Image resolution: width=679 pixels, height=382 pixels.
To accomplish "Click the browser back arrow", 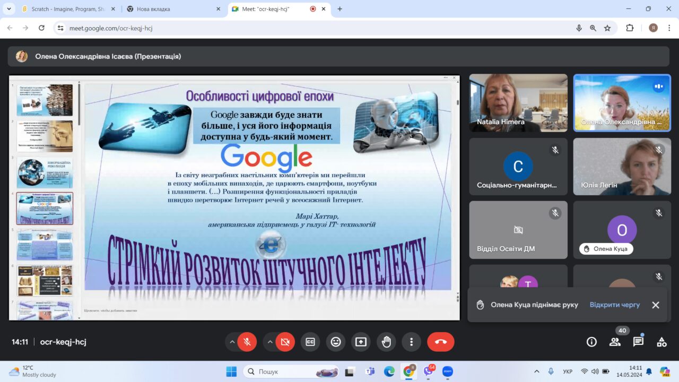I will pos(10,28).
